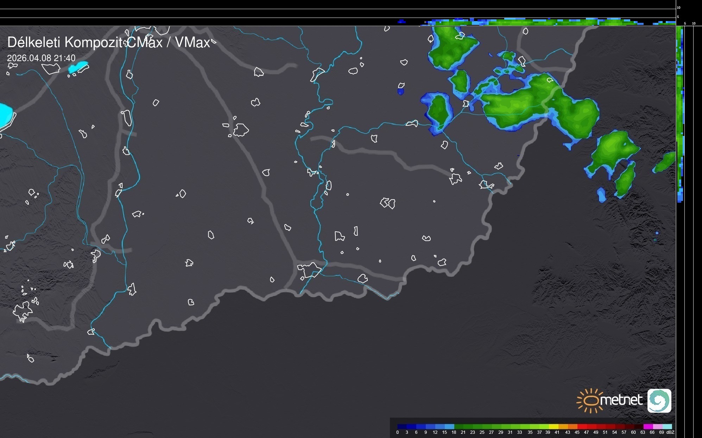
Task: Click the 45 value on the legend scale
Action: pos(577,432)
